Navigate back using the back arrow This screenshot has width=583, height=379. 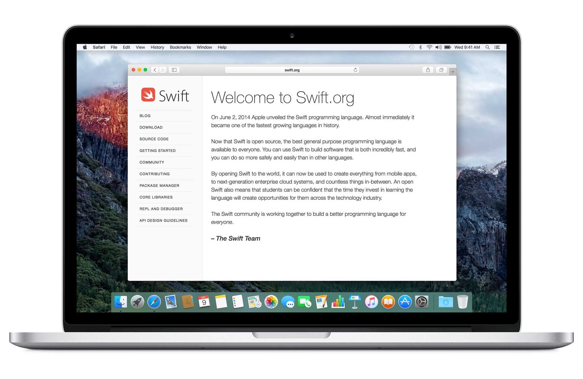tap(155, 70)
